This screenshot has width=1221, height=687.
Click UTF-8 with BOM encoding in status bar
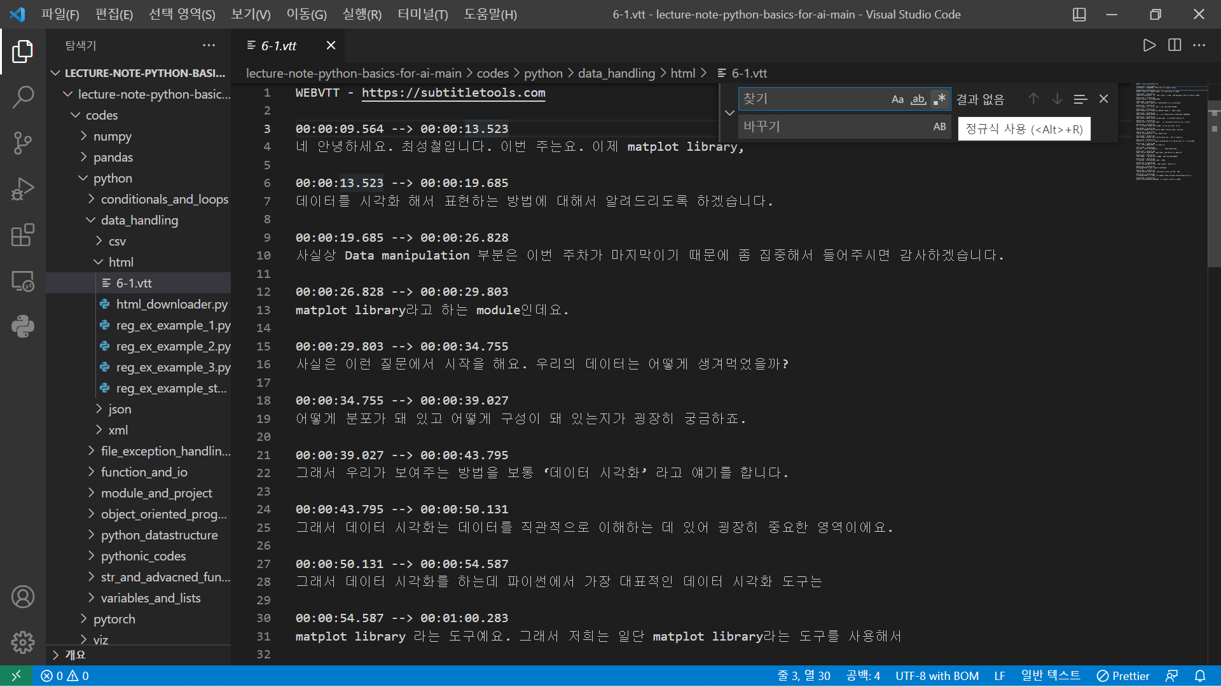(x=937, y=676)
